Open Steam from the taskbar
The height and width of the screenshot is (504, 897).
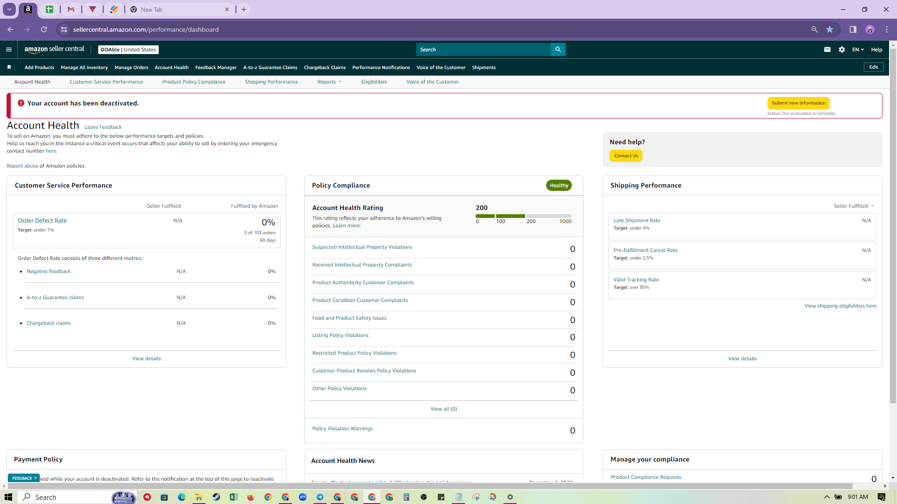pos(216,497)
